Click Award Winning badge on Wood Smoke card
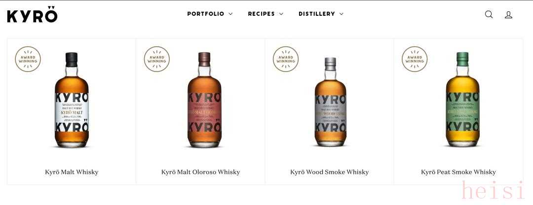This screenshot has width=533, height=205. tap(286, 59)
